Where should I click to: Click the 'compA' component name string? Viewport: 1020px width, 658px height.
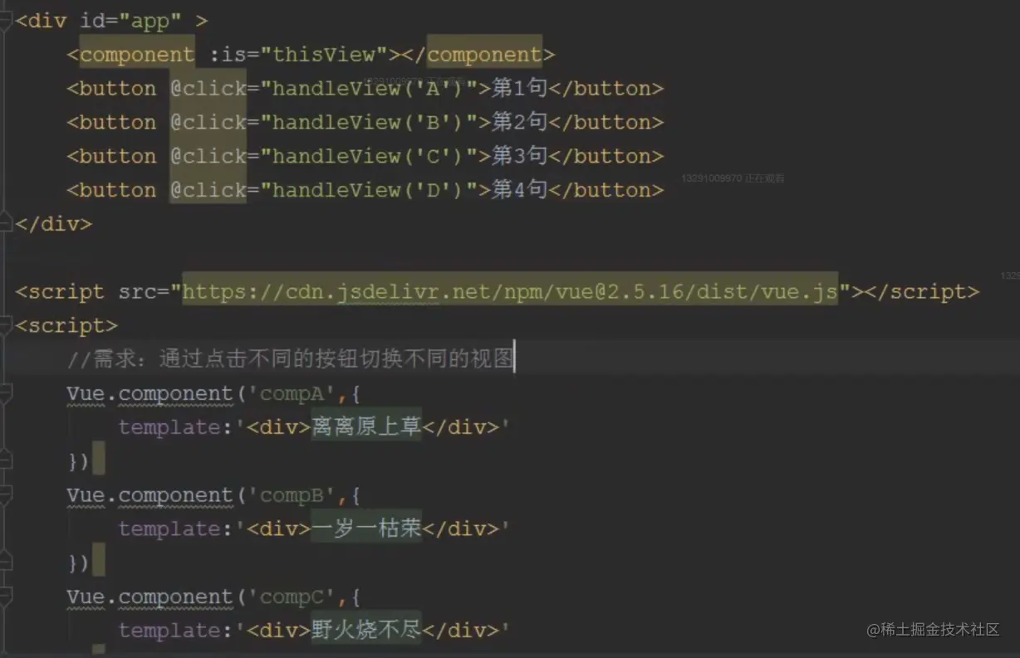[292, 393]
